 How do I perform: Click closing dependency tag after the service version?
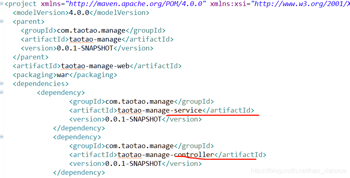[79, 128]
